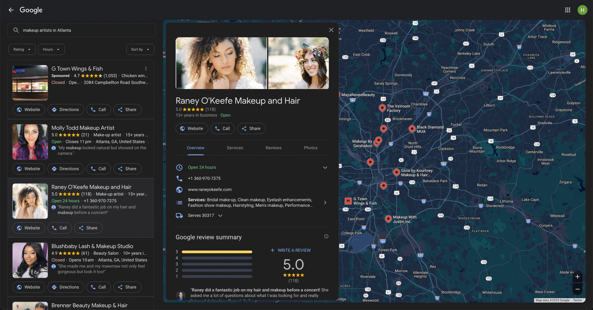This screenshot has height=310, width=593.
Task: Open the curly-hair photo in detail panel
Action: click(x=221, y=63)
